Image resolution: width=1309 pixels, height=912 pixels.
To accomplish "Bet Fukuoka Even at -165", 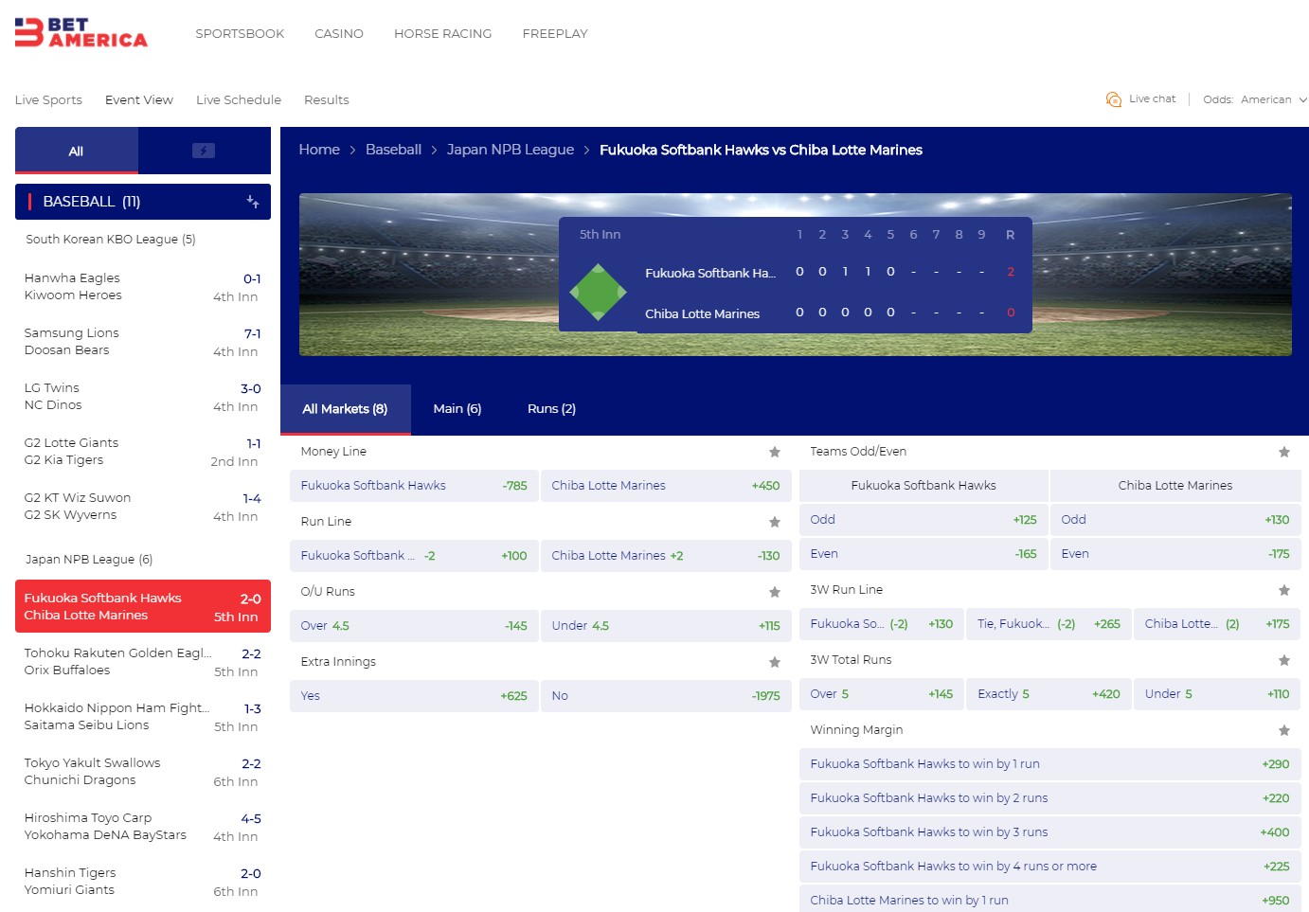I will coord(923,554).
